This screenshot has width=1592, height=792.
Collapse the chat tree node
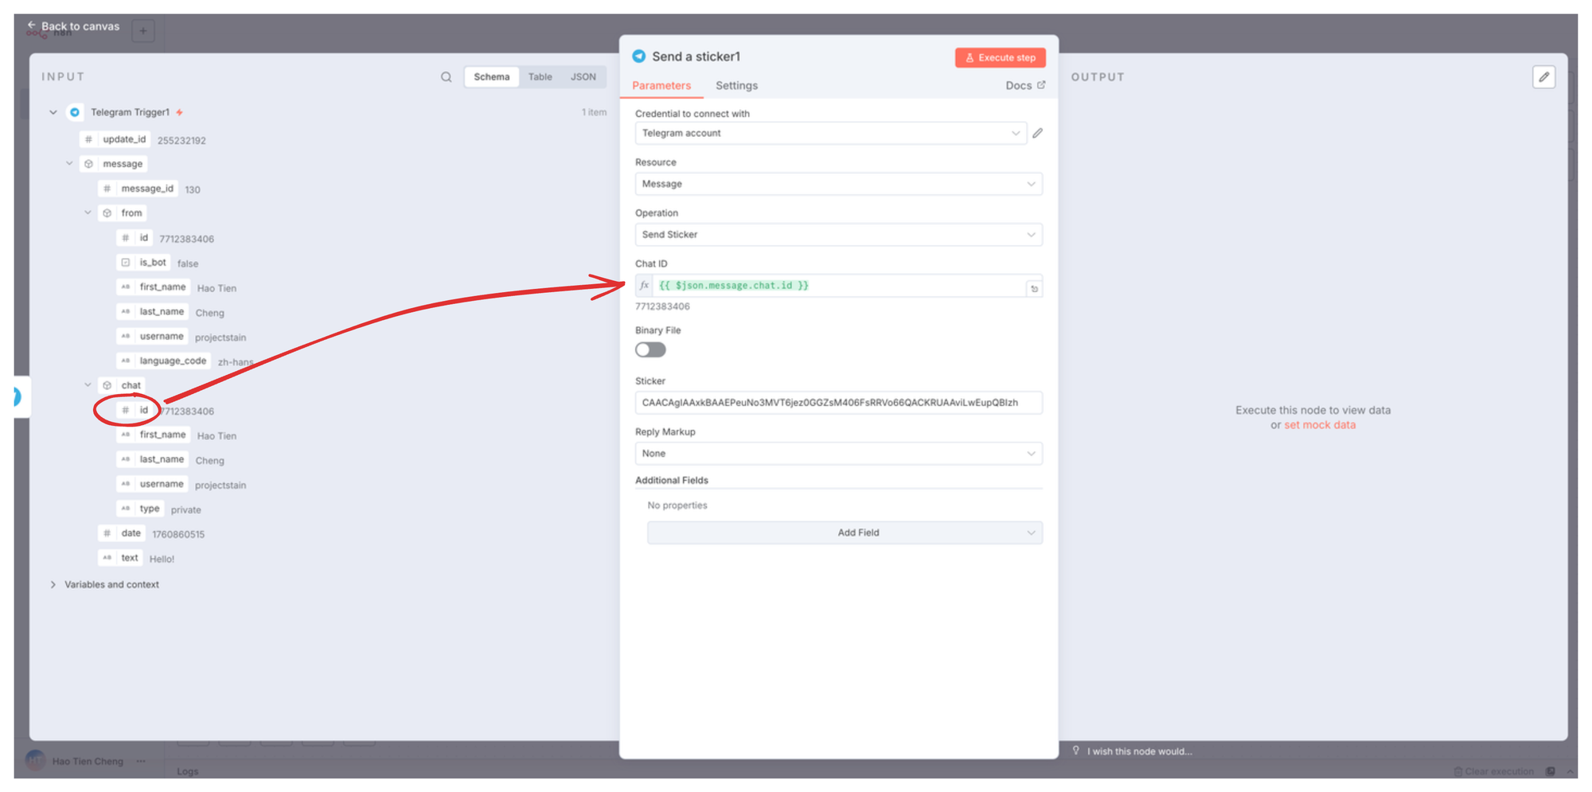pos(88,385)
